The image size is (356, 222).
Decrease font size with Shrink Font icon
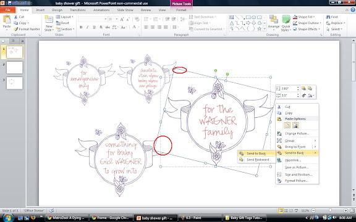tap(128, 19)
